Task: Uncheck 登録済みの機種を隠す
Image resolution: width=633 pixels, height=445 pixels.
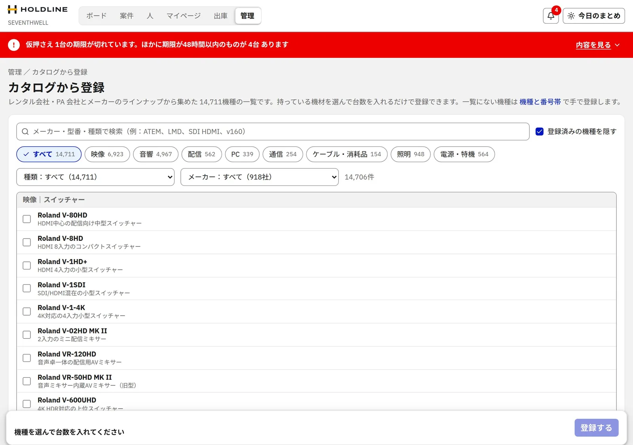Action: pos(540,132)
